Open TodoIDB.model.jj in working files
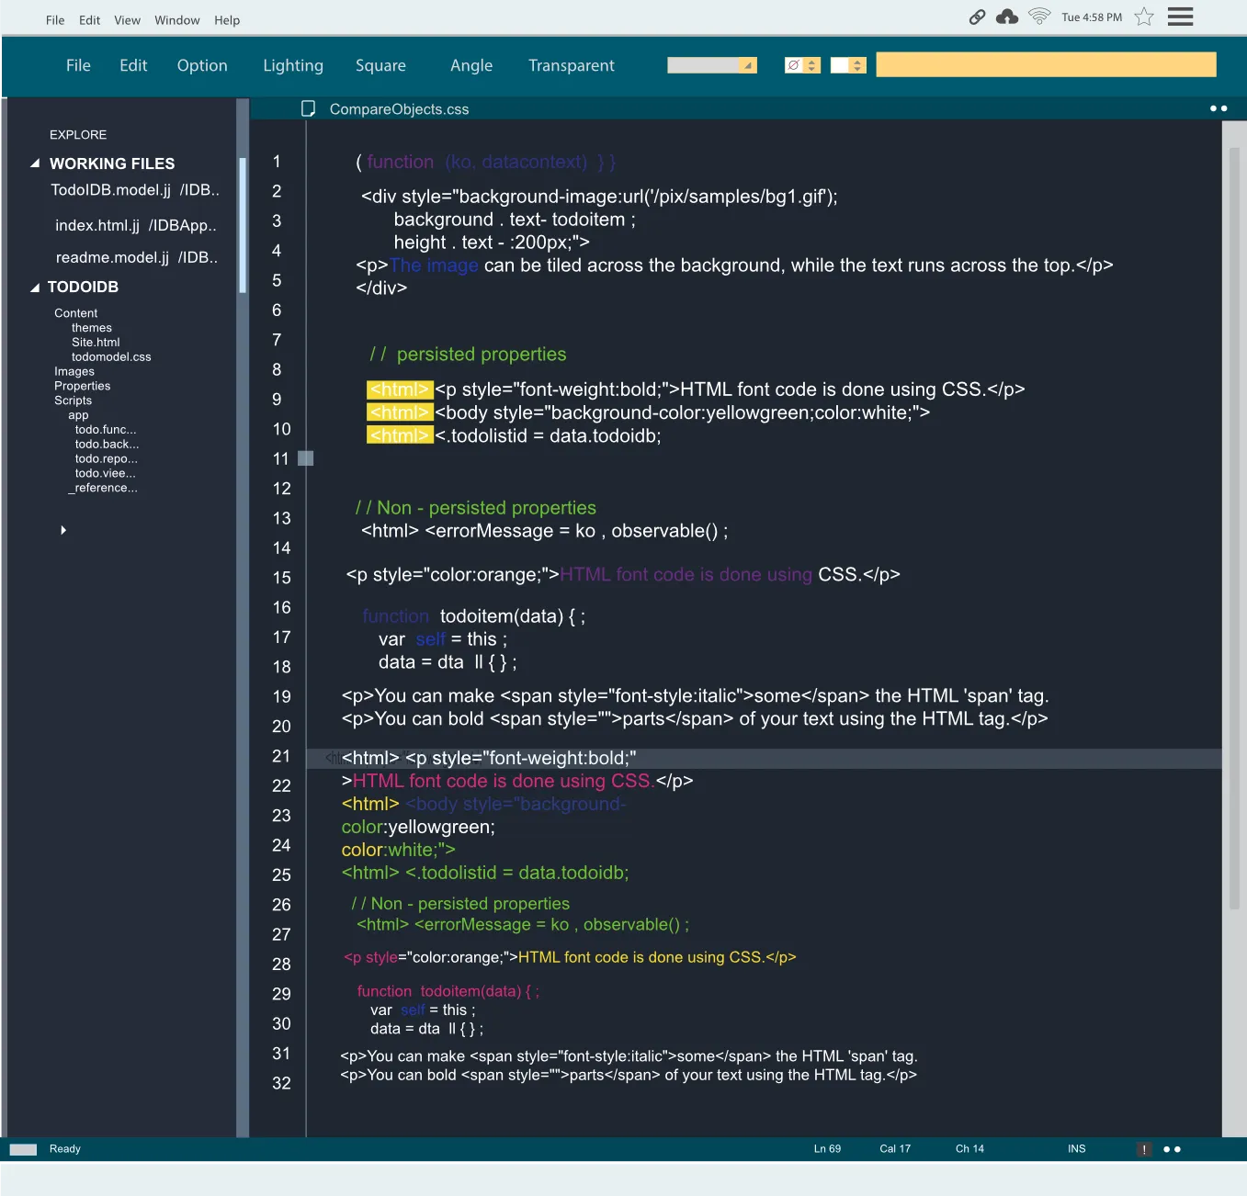The width and height of the screenshot is (1247, 1196). (x=135, y=190)
